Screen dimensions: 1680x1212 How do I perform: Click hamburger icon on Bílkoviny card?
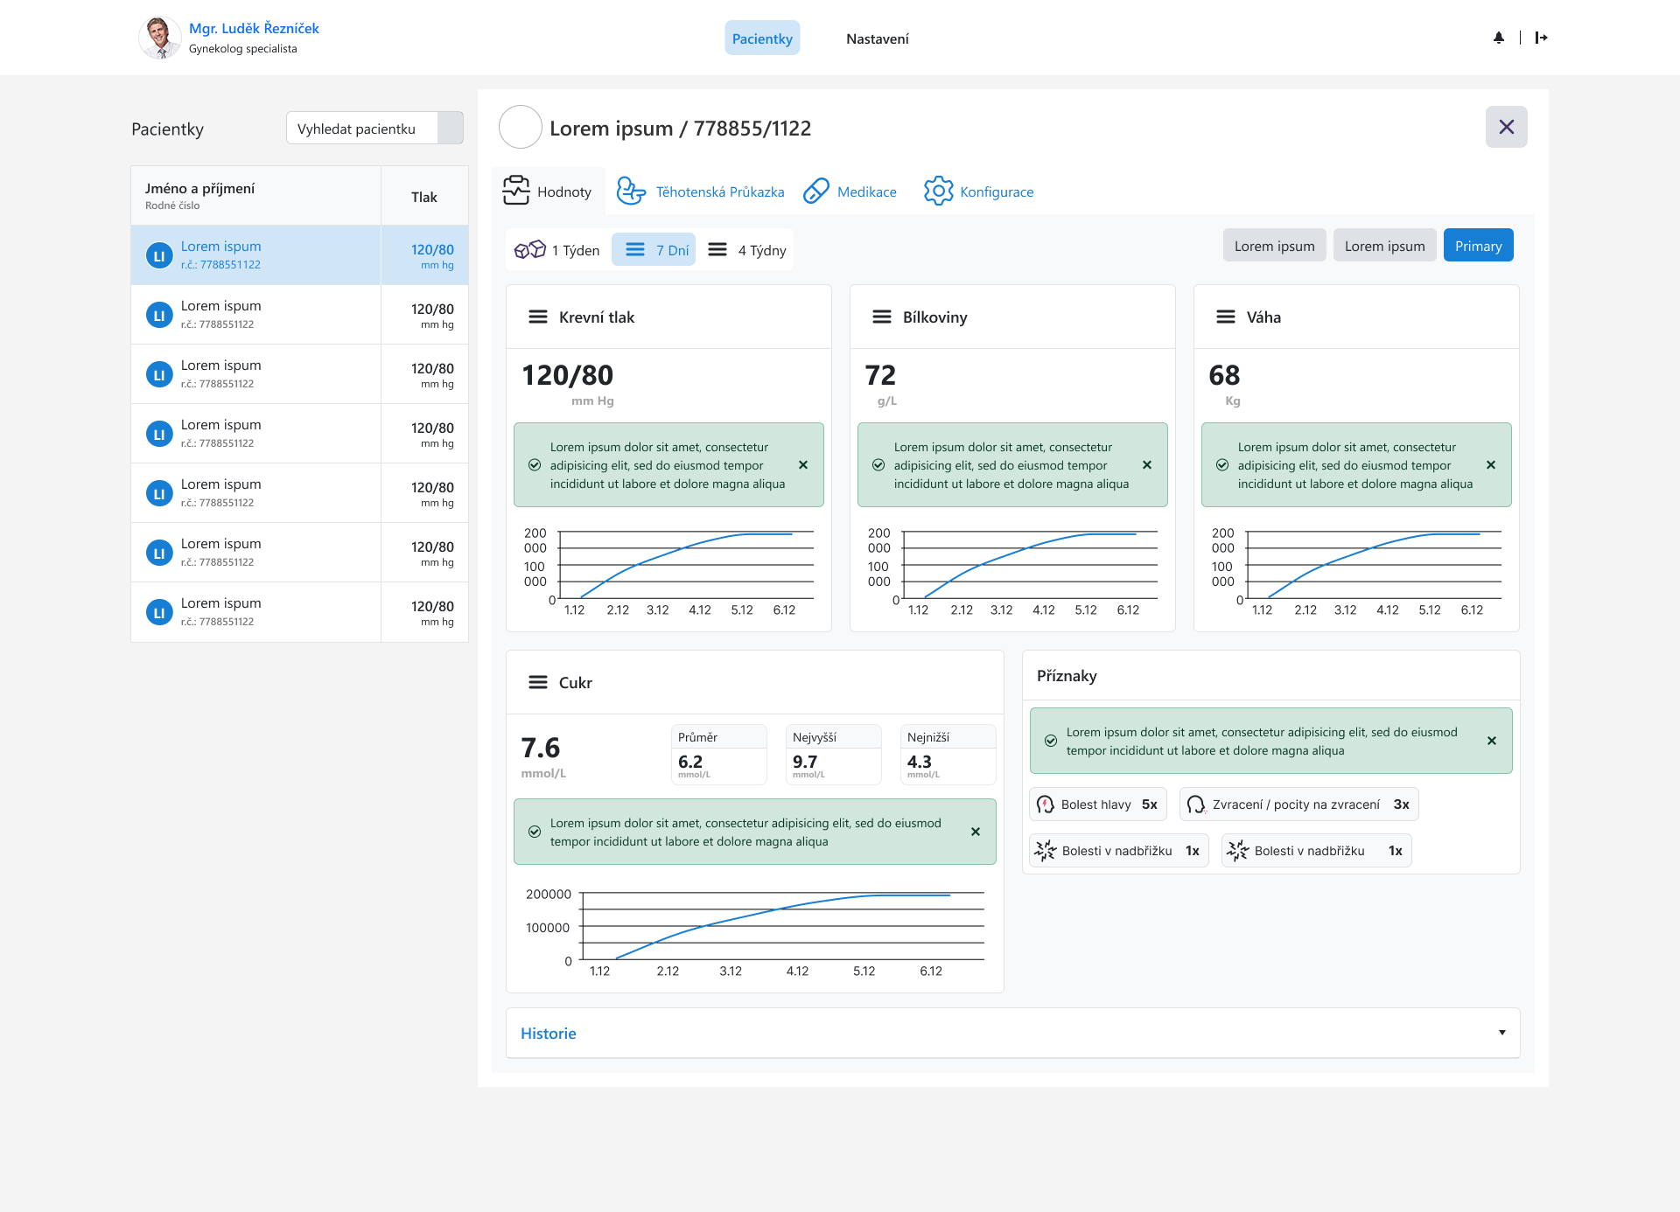pos(882,317)
